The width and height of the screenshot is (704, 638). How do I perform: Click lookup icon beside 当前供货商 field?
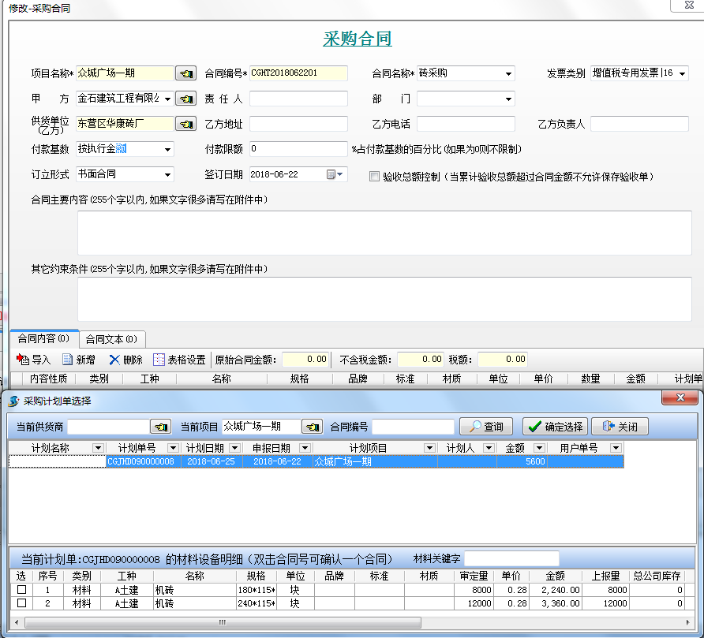[x=161, y=427]
